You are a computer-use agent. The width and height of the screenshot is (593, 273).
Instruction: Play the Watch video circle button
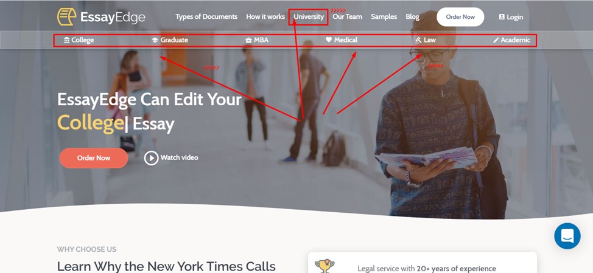tap(151, 158)
